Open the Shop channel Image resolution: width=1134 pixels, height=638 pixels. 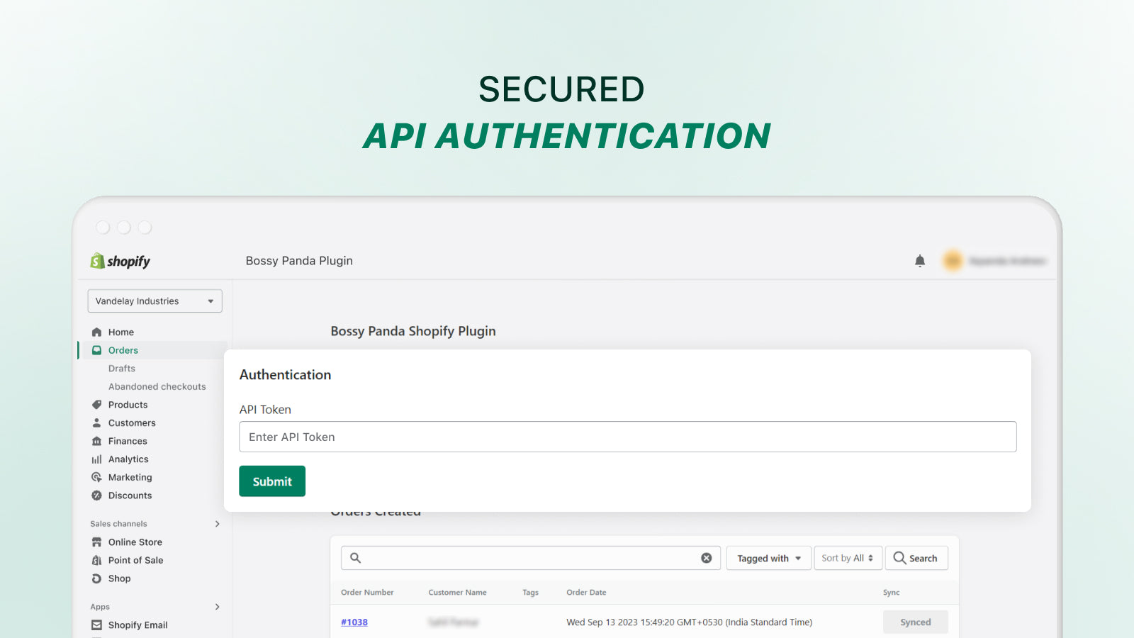tap(120, 578)
